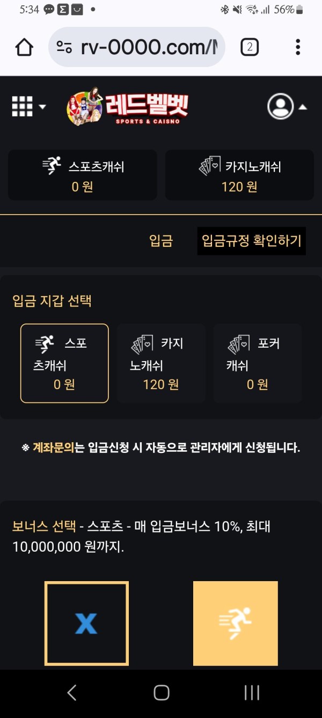Select the 포커캐쉬 wallet option

pos(258,363)
